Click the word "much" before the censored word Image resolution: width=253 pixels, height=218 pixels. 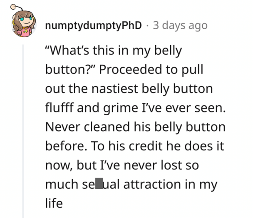(60, 184)
